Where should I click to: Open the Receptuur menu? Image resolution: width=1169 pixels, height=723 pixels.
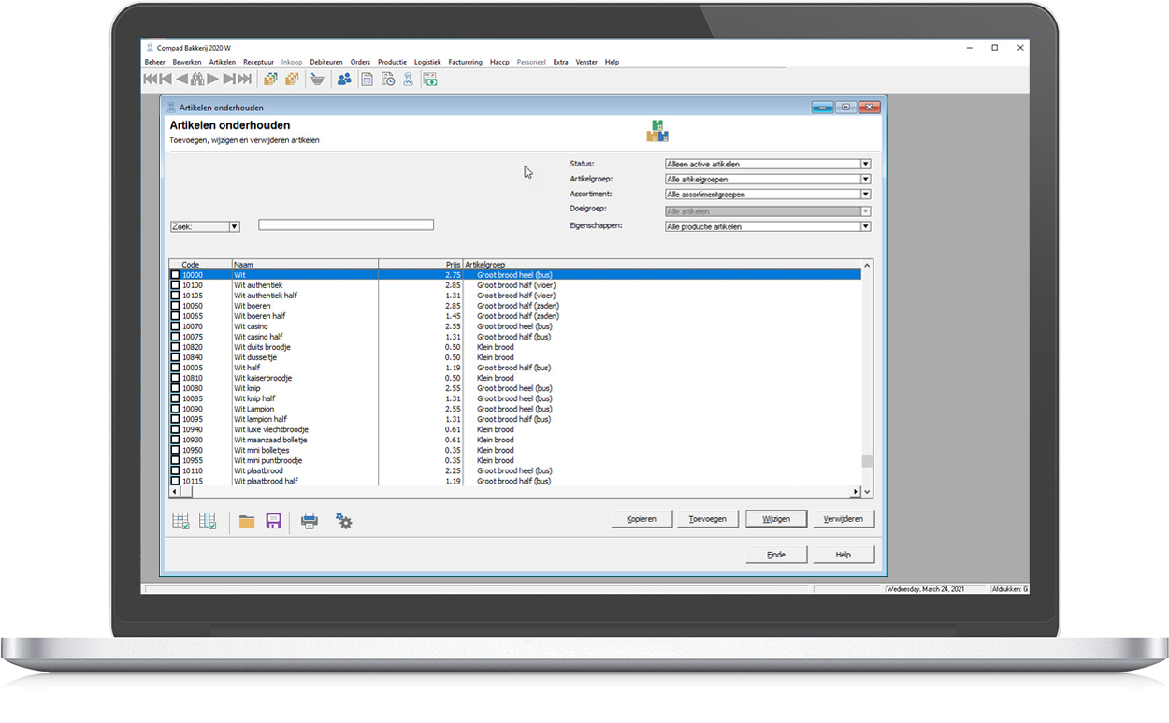click(x=258, y=62)
